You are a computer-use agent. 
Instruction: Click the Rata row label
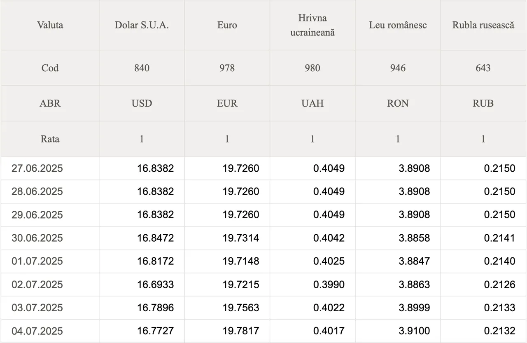click(x=50, y=139)
